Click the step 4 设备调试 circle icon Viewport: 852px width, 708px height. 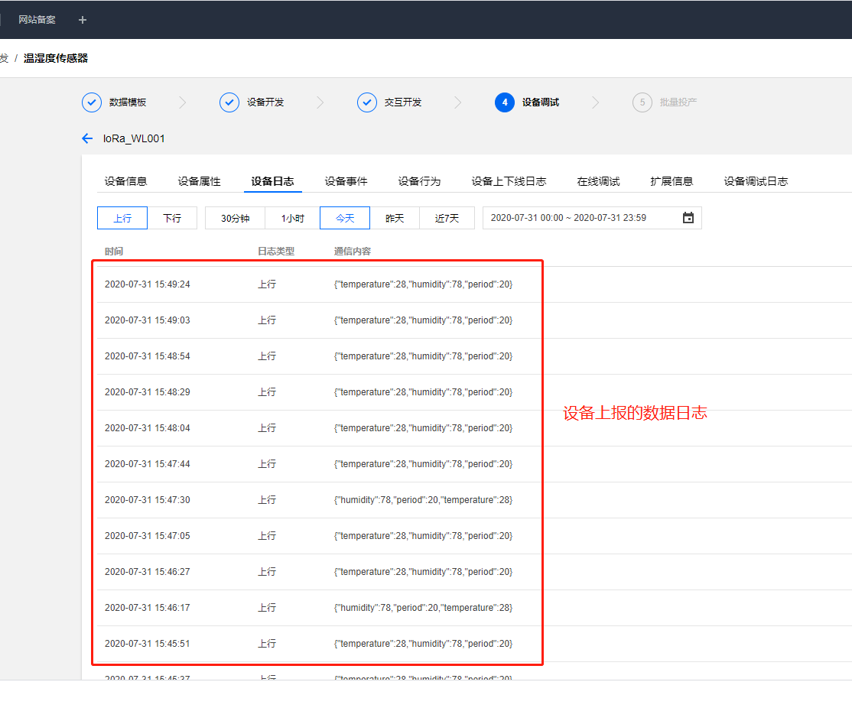(505, 102)
